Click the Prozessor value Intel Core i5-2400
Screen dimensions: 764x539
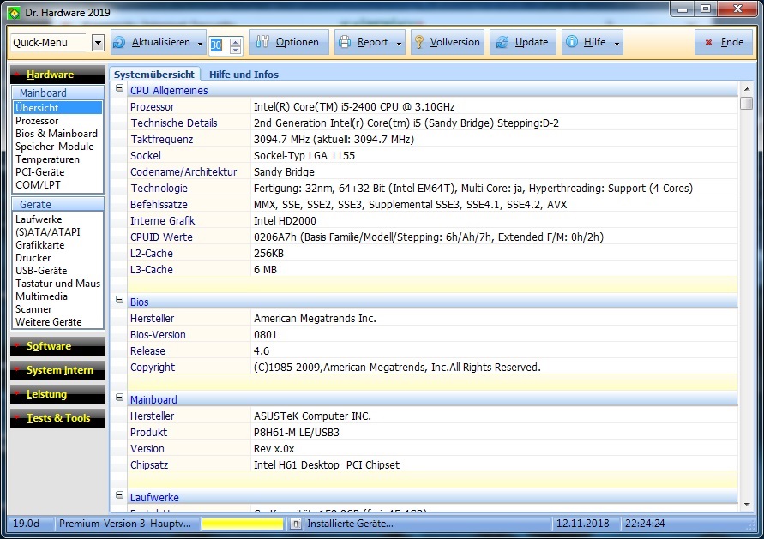[x=354, y=106]
